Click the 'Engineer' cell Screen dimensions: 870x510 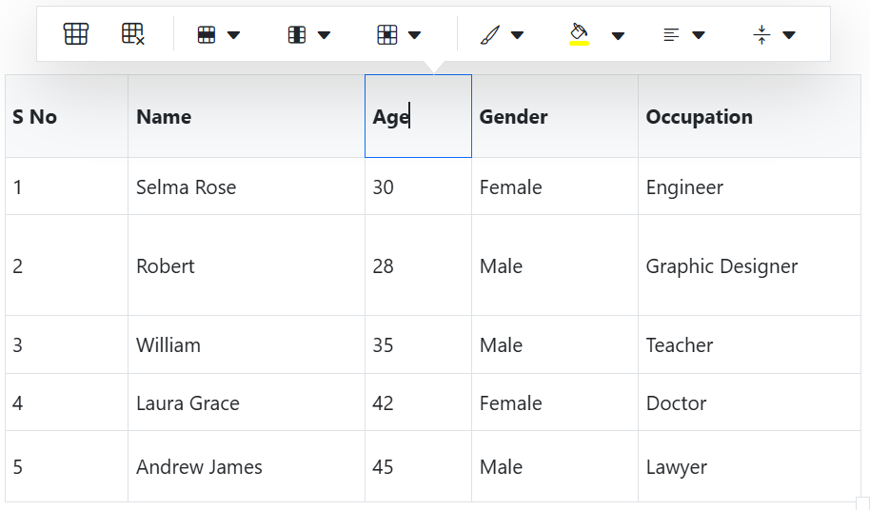(x=750, y=186)
